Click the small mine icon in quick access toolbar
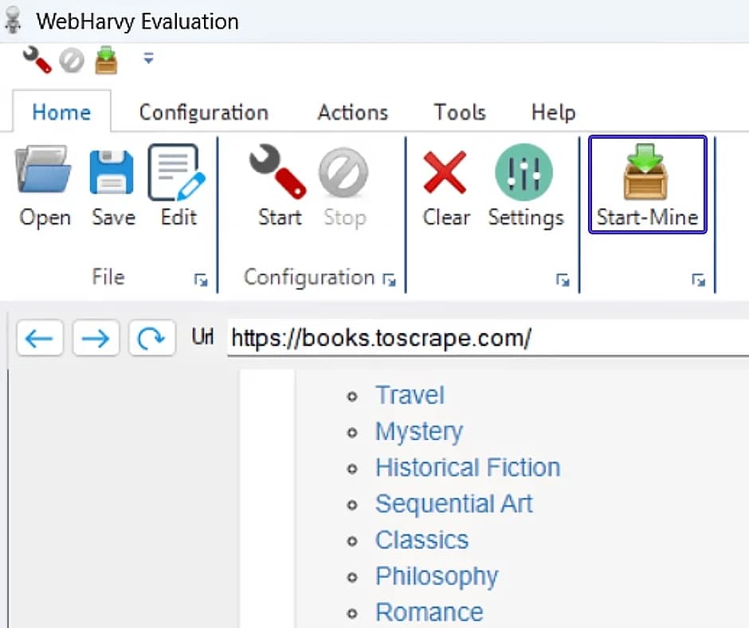 click(x=106, y=60)
